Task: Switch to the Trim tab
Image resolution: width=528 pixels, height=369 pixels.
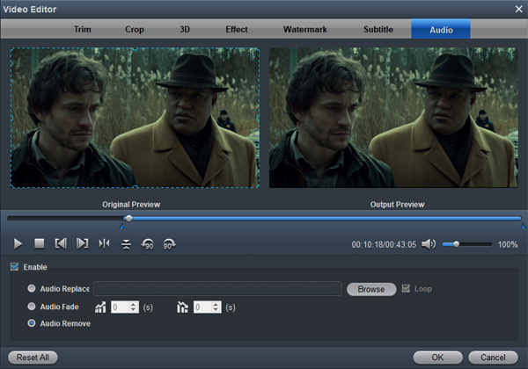Action: point(83,29)
